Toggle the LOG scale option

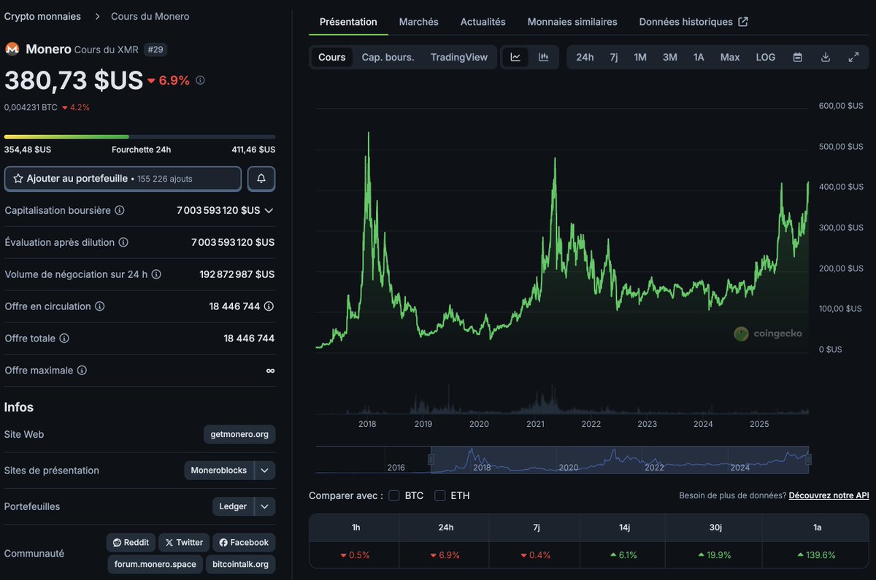pyautogui.click(x=765, y=56)
